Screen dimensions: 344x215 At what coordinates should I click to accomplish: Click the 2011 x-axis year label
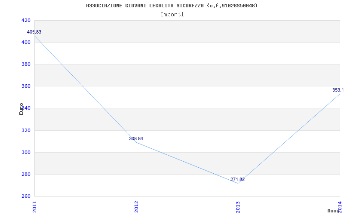pos(35,207)
